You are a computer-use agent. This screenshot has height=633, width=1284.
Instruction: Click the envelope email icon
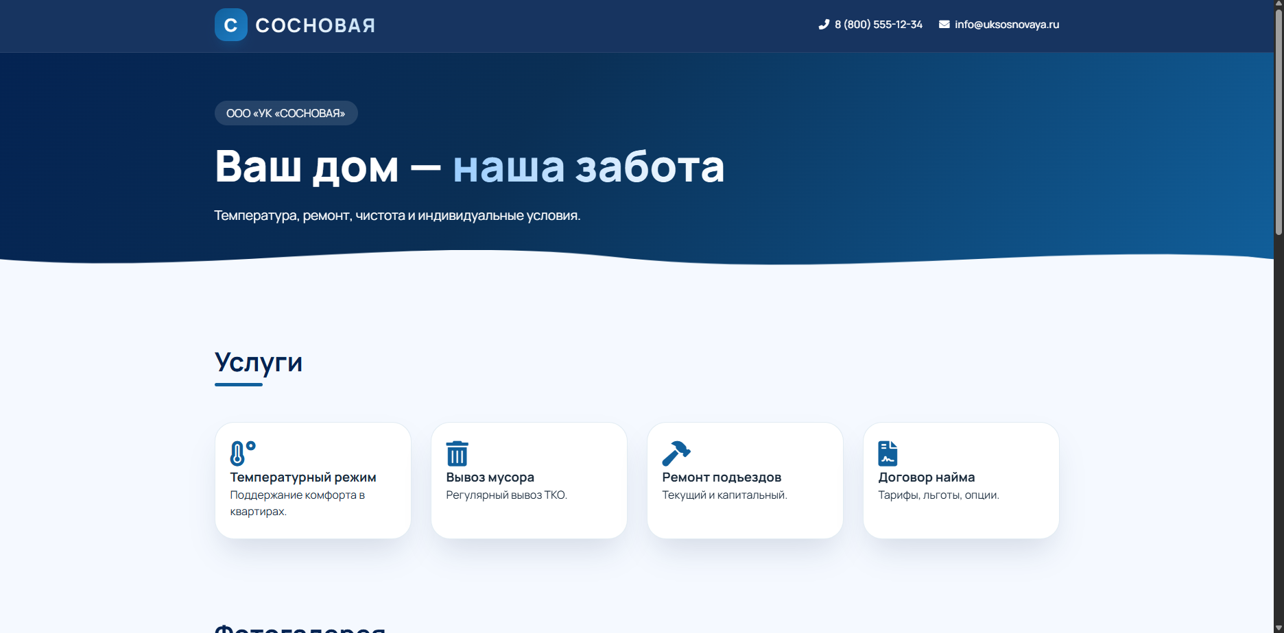click(x=944, y=25)
